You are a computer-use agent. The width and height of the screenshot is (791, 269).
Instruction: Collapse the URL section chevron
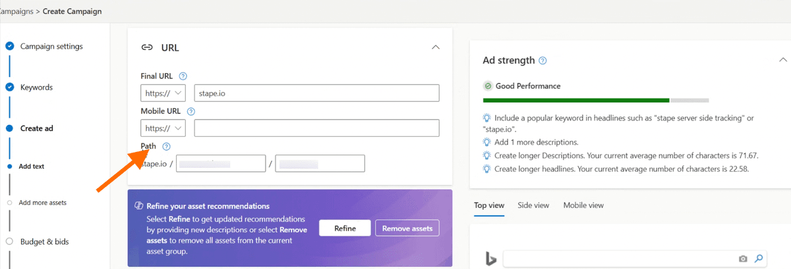coord(435,47)
